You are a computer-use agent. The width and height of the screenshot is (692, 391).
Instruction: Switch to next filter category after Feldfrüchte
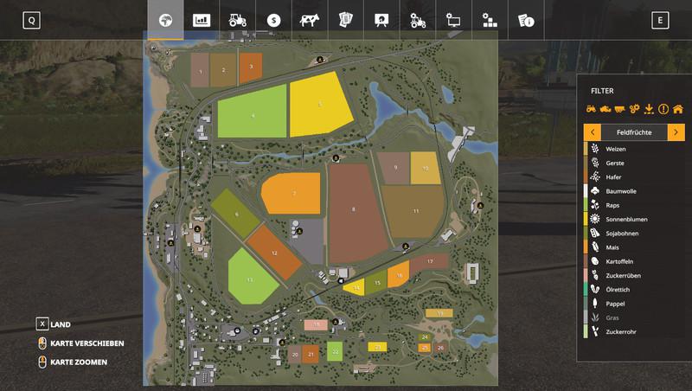pos(676,132)
